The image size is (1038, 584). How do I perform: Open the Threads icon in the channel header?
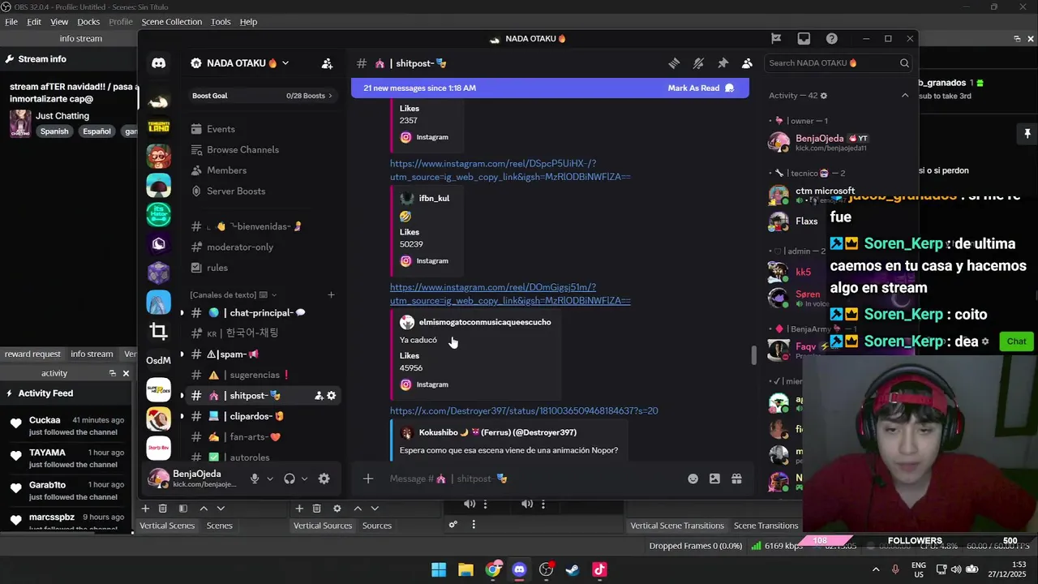[674, 63]
